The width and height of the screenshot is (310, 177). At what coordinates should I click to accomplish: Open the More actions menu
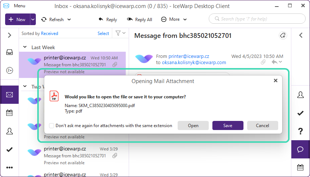[174, 19]
